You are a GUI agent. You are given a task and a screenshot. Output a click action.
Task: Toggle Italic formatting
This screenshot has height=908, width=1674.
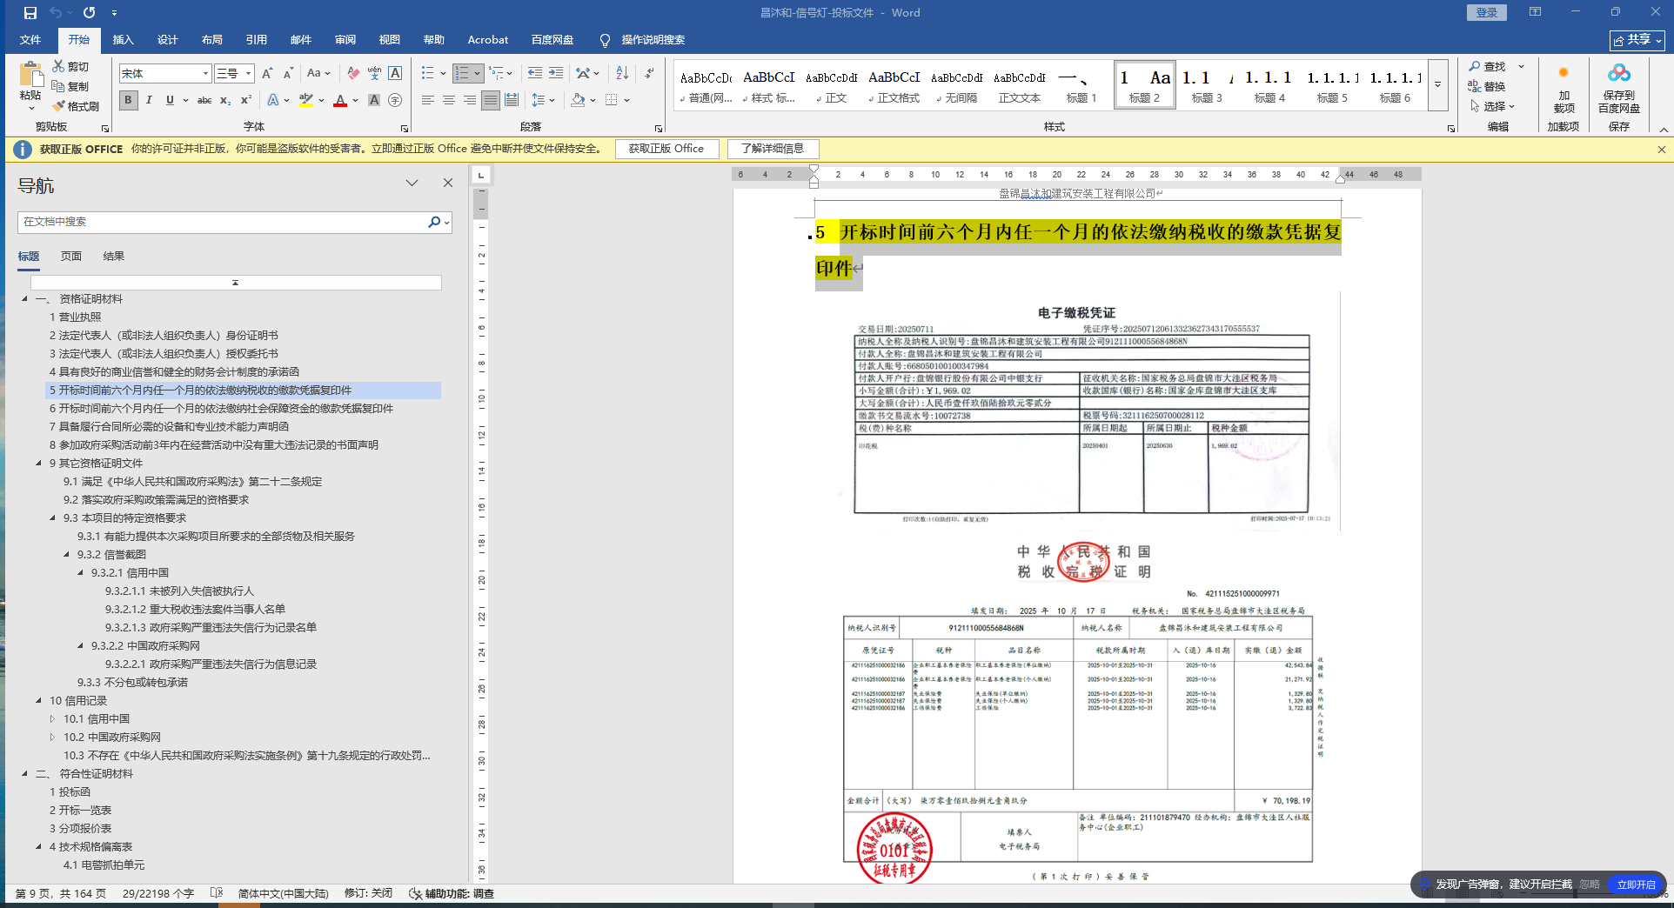click(x=149, y=100)
